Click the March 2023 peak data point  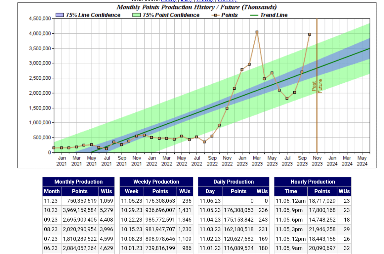(257, 32)
